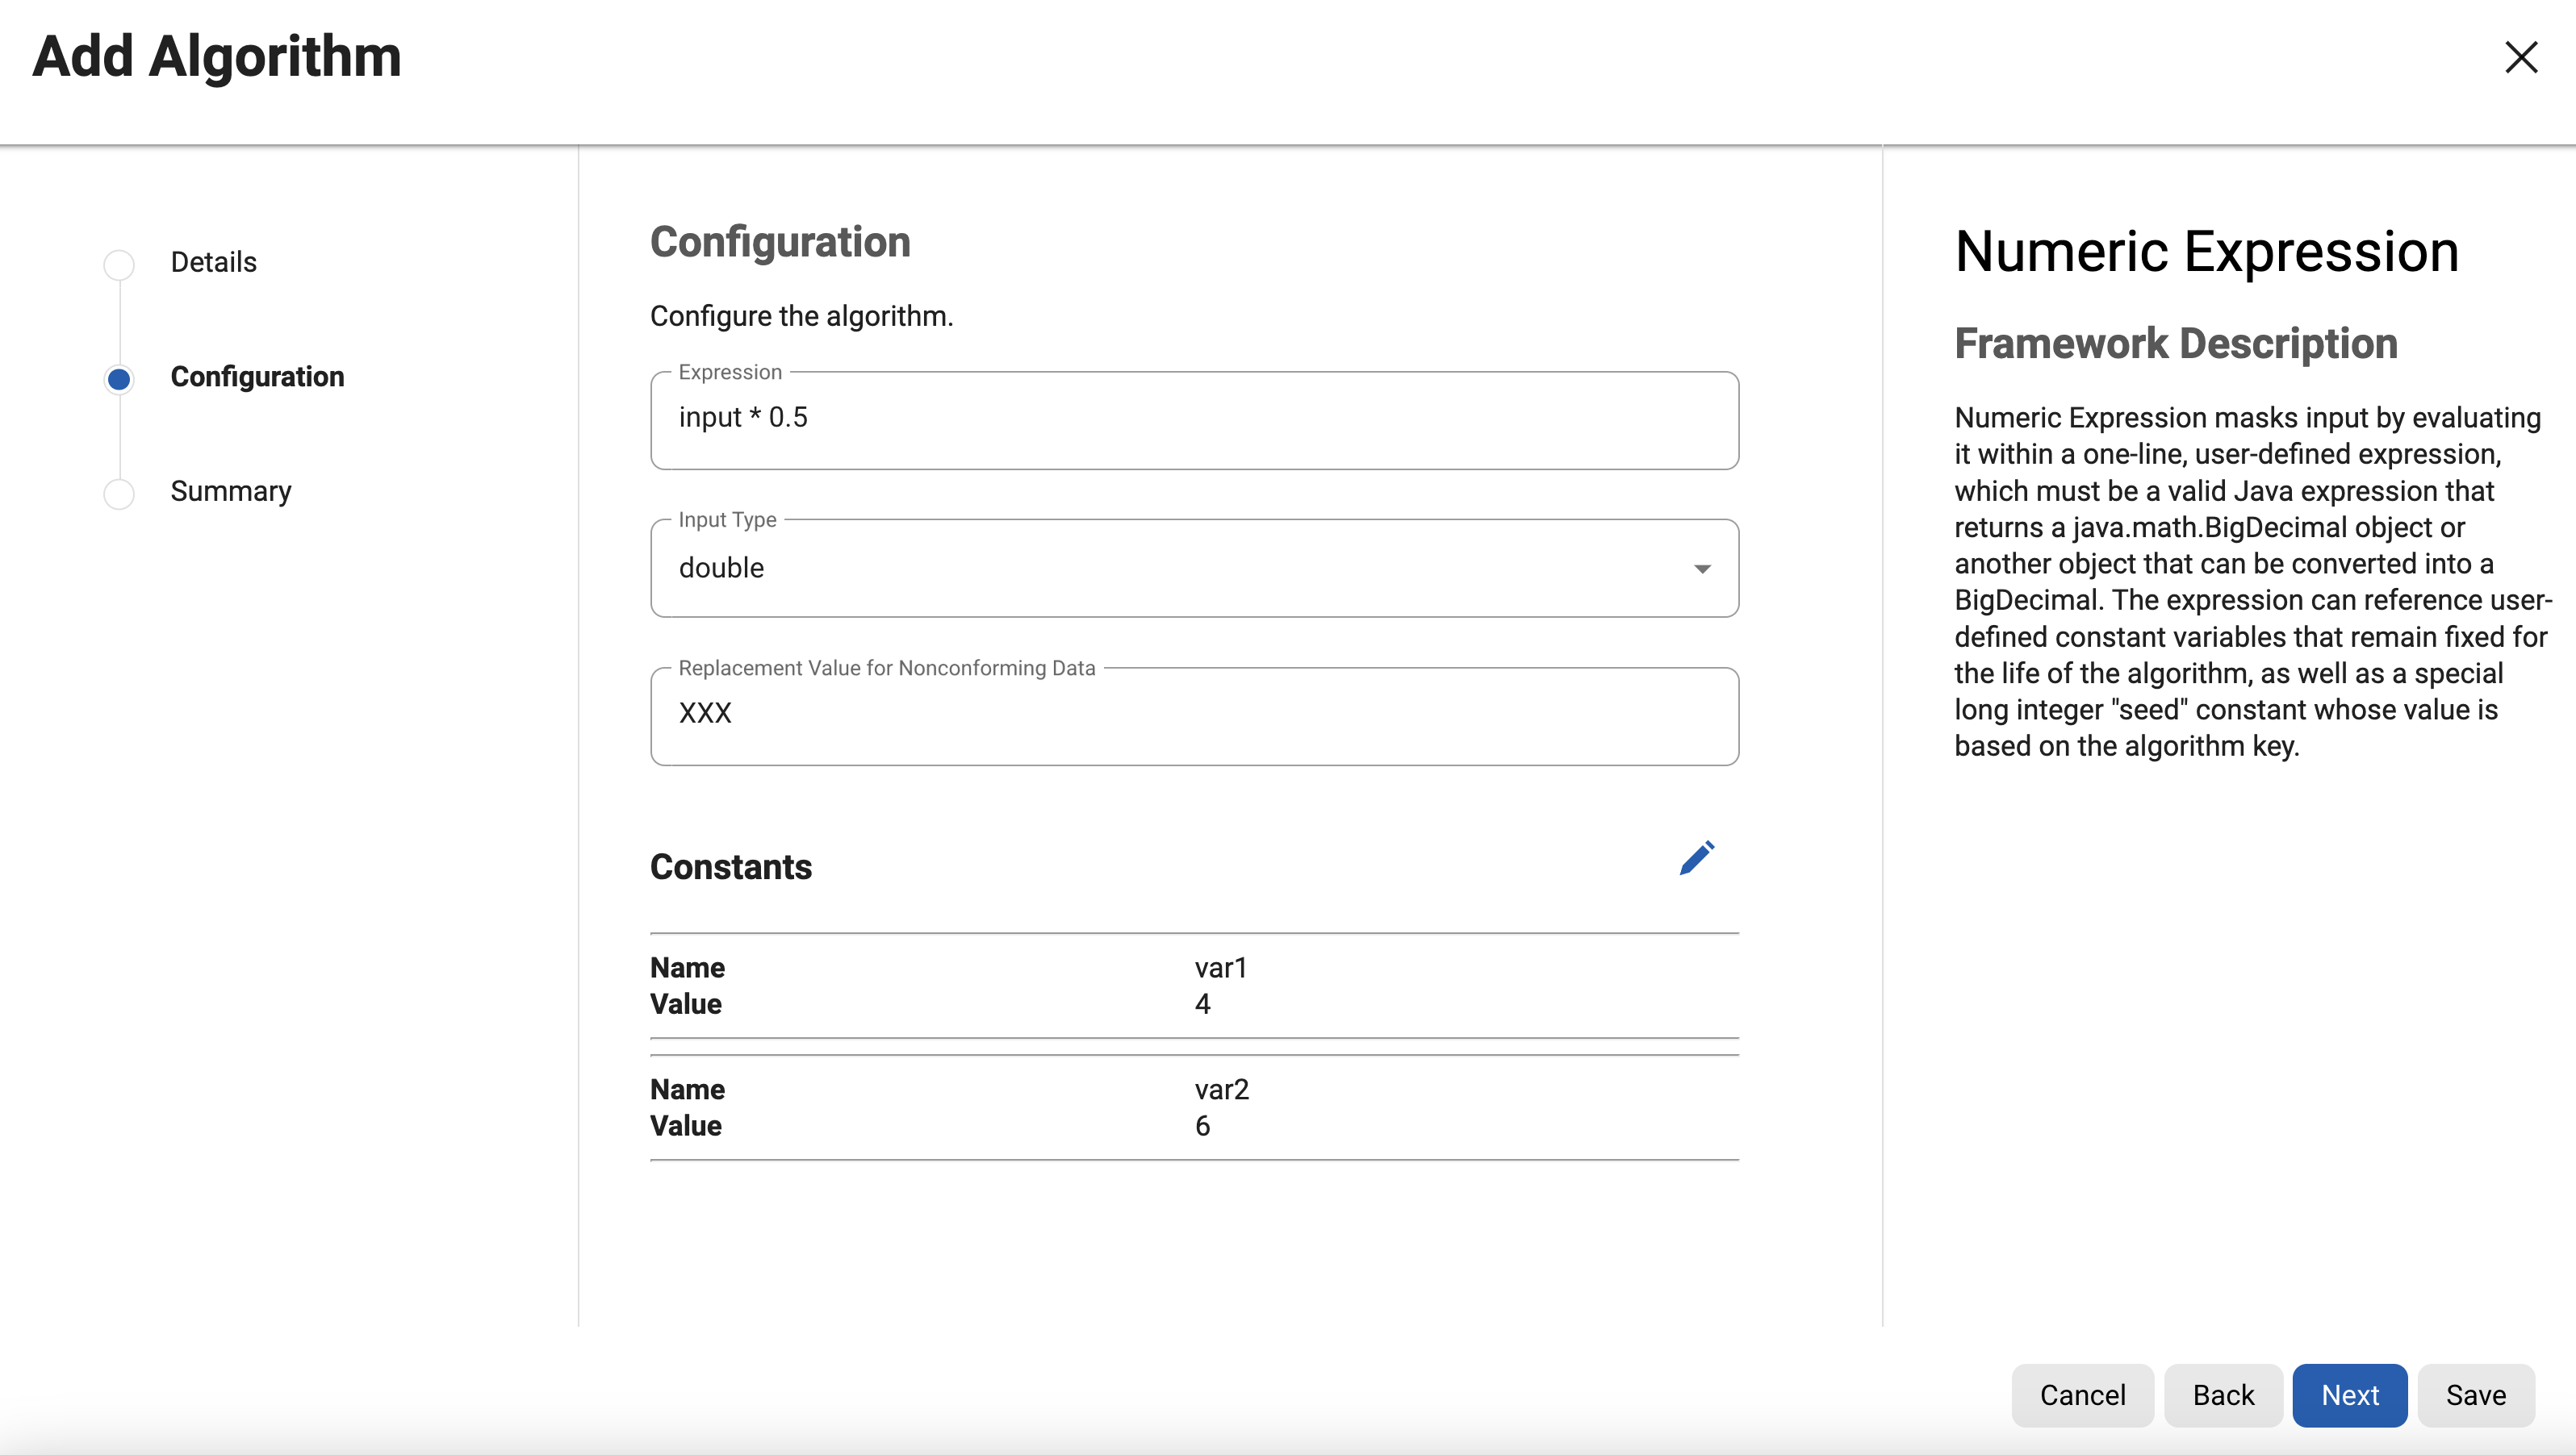Click the var1 constant name
The height and width of the screenshot is (1455, 2576).
1220,967
